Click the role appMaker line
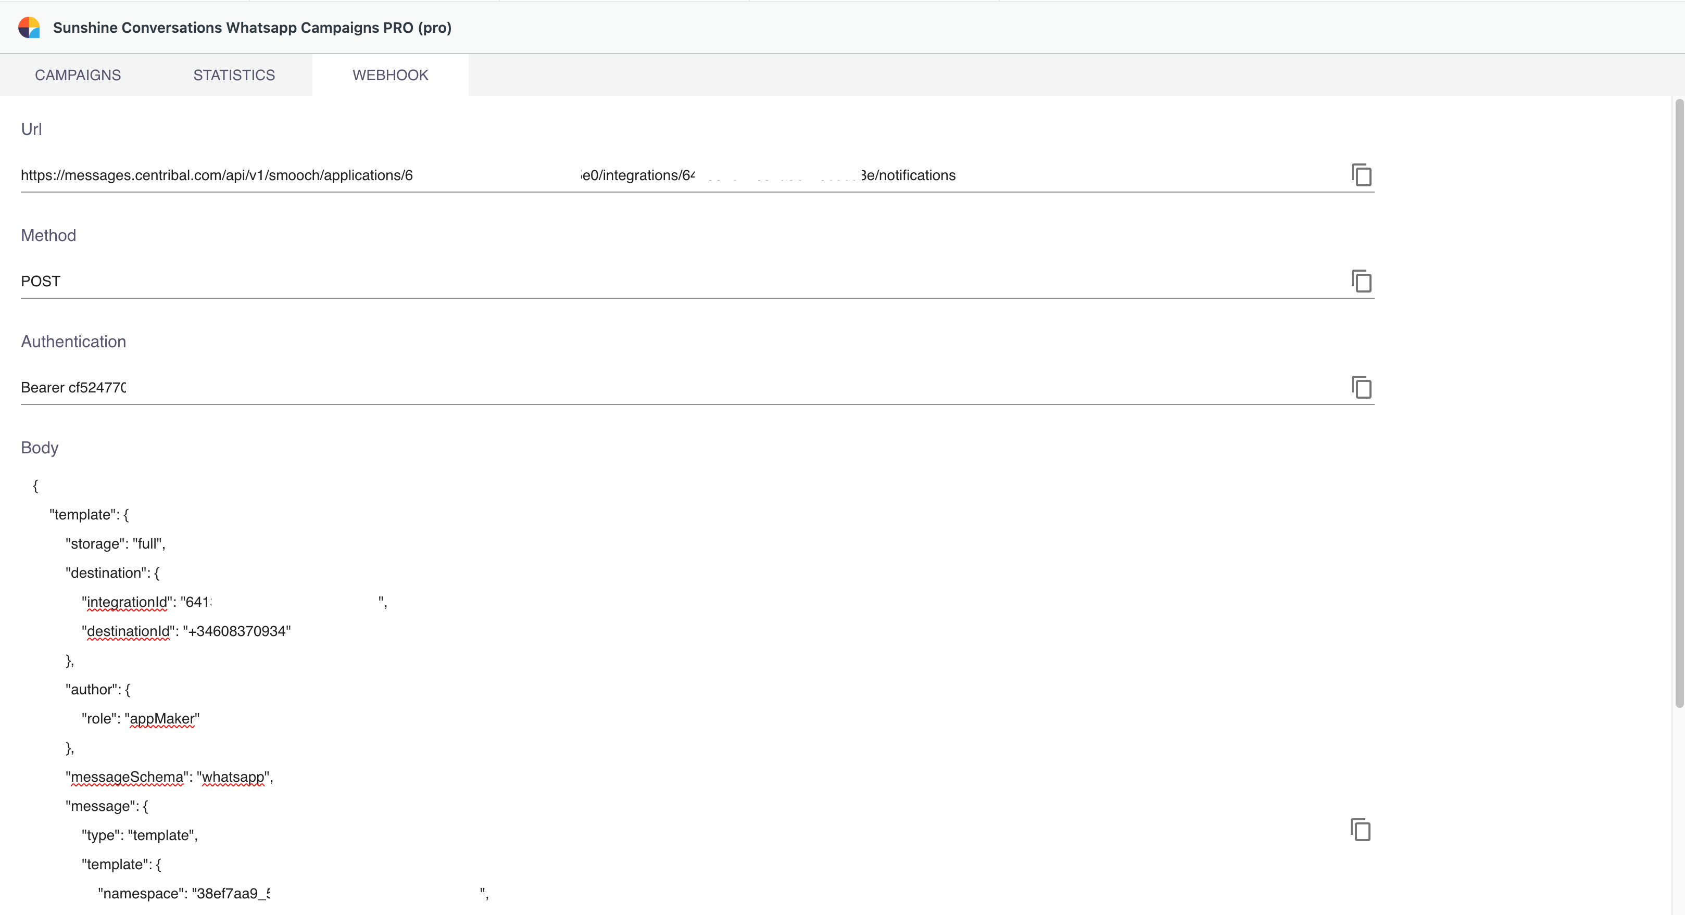The image size is (1685, 915). coord(140,719)
